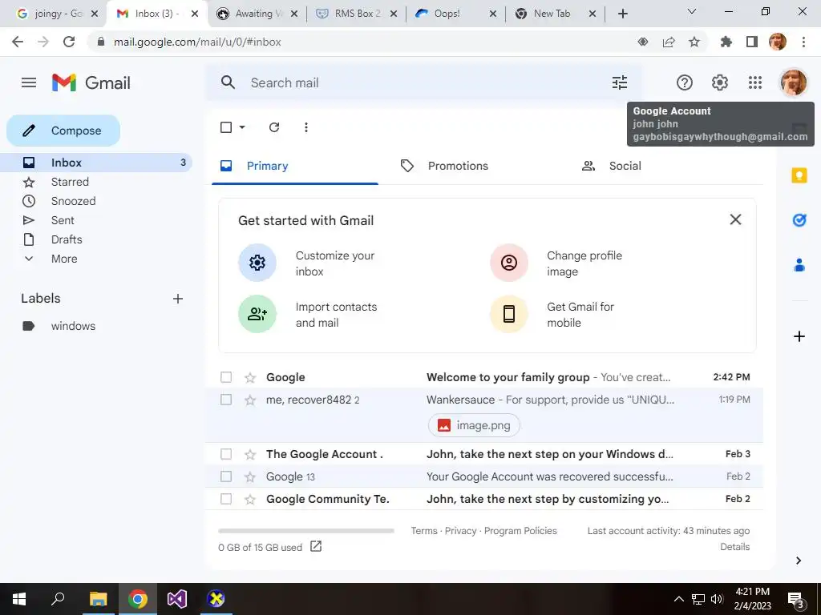Switch to the Social tab
The height and width of the screenshot is (615, 821).
pyautogui.click(x=612, y=166)
